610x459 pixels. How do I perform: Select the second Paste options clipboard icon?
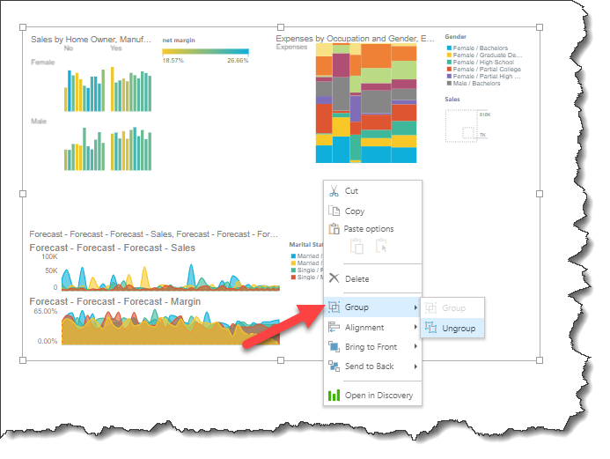tap(382, 248)
